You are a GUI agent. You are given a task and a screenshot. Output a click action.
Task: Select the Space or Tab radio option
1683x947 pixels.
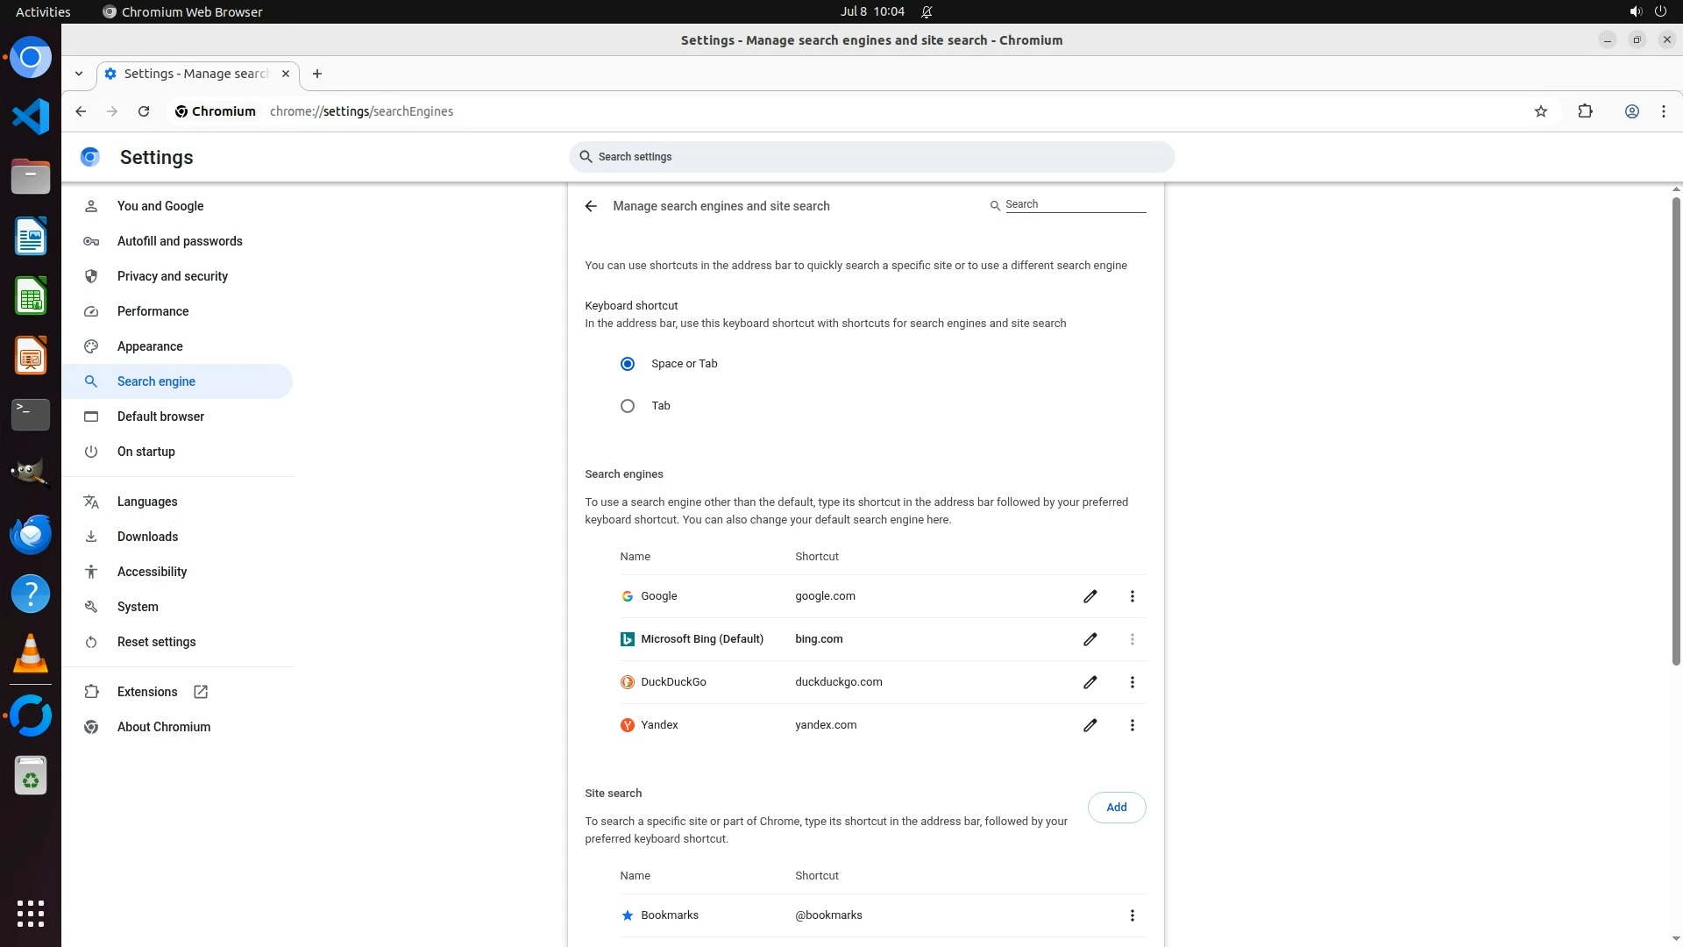tap(628, 364)
